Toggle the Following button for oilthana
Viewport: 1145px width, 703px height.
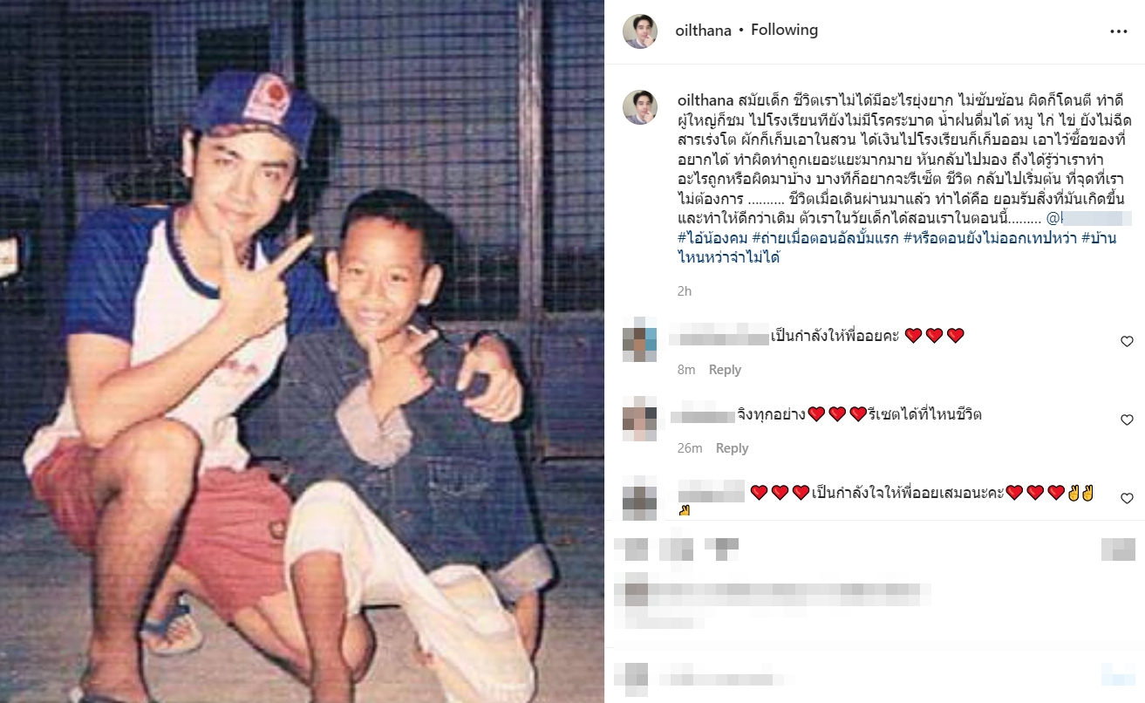point(784,30)
